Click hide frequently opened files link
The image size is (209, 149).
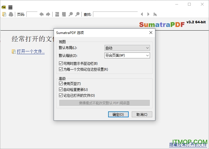(x=188, y=145)
